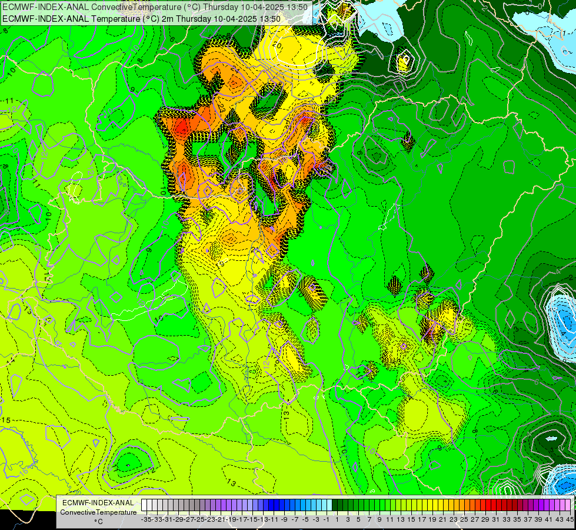Click the '29' legend scale value
The width and height of the screenshot is (576, 530).
(485, 520)
